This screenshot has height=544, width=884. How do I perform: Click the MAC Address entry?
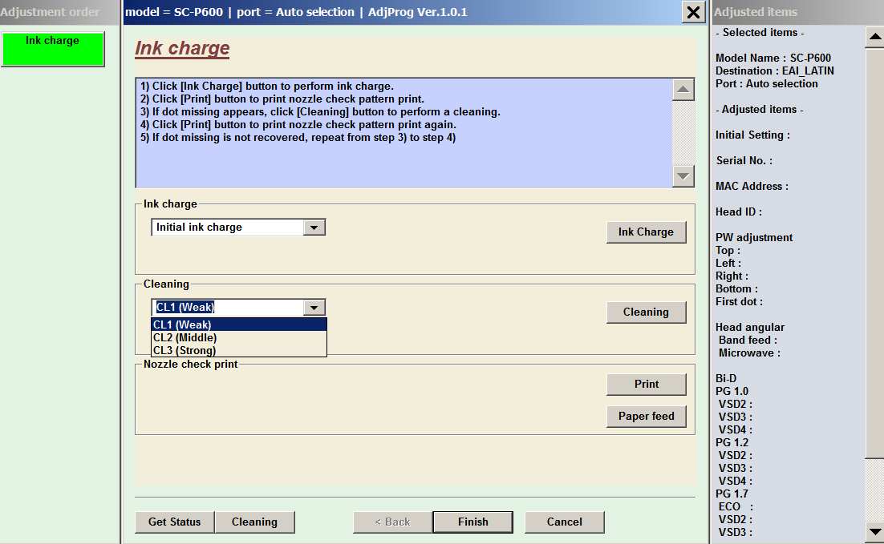[752, 187]
